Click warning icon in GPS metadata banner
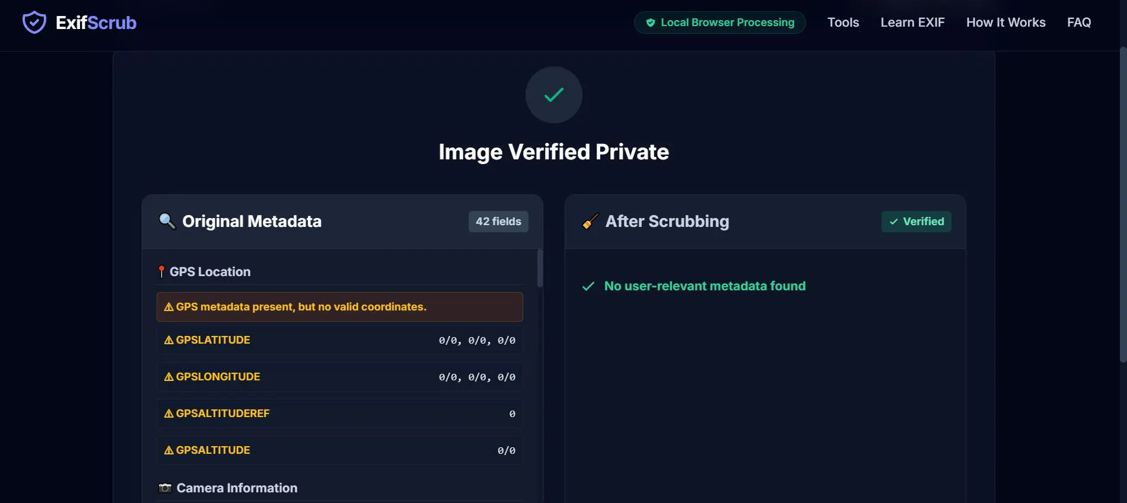Image resolution: width=1127 pixels, height=503 pixels. click(169, 307)
